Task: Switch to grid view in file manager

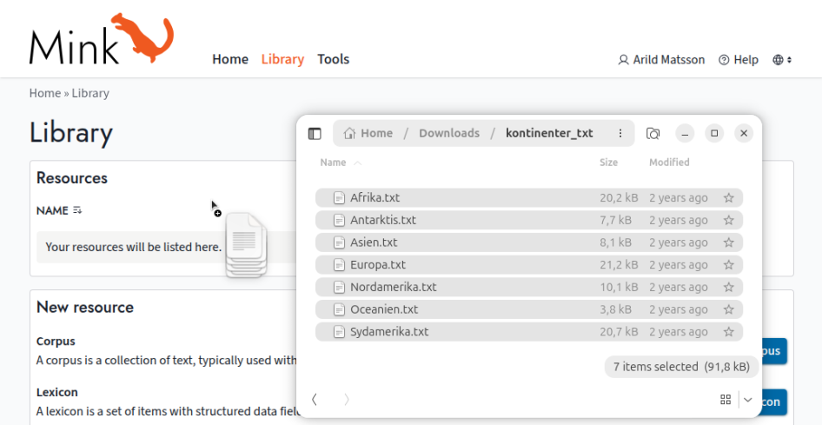Action: (726, 400)
